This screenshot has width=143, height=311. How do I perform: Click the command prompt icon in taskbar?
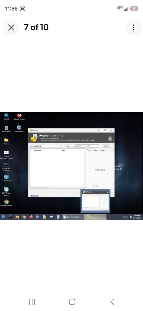click(10, 217)
